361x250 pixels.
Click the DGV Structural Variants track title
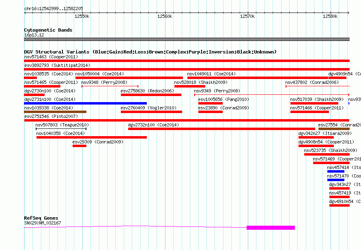[x=150, y=52]
